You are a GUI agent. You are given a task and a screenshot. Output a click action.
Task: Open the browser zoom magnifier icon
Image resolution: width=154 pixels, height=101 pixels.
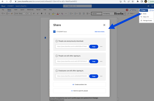125,1
